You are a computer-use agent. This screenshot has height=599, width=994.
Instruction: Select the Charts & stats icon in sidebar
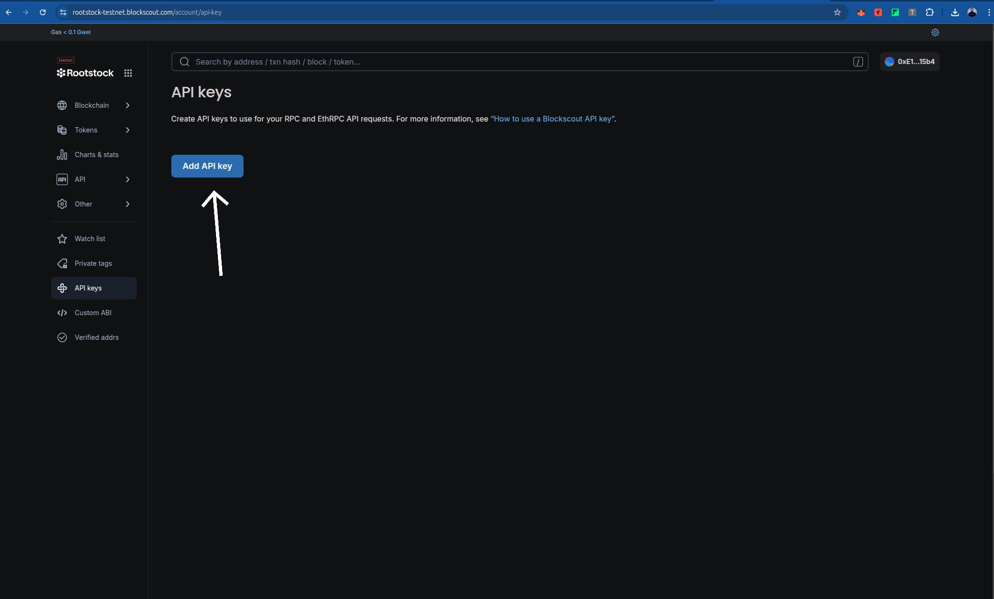62,154
